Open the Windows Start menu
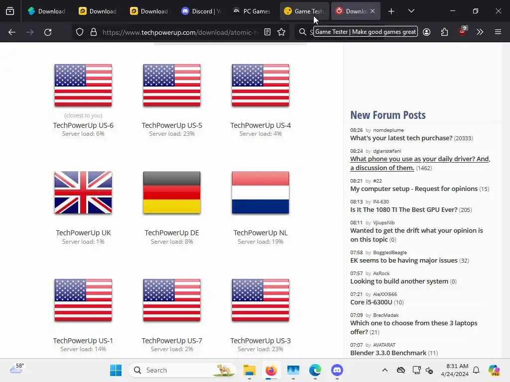Viewport: 510px width, 382px height. 116,370
